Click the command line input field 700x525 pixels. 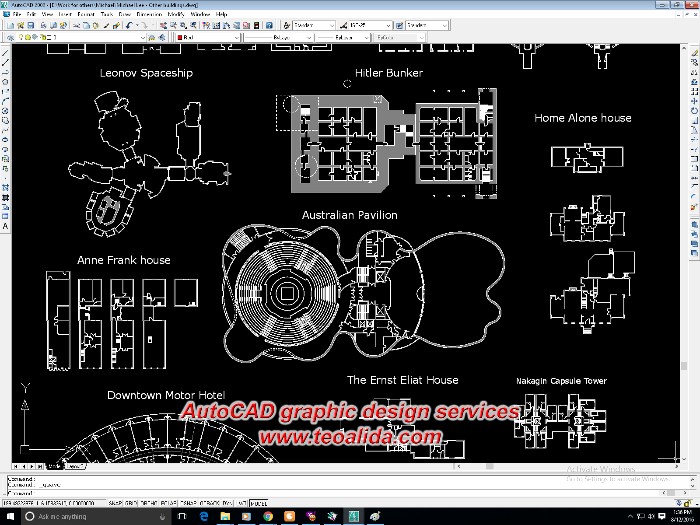[x=332, y=493]
